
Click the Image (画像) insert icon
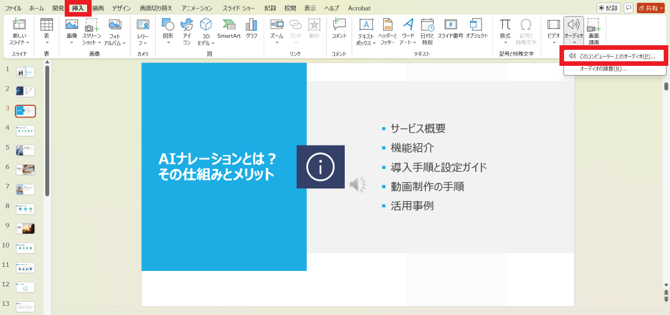click(x=72, y=25)
